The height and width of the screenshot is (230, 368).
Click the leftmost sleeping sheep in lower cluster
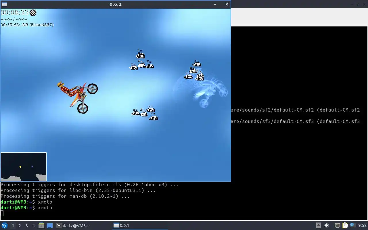point(135,112)
